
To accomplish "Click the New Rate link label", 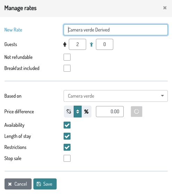I will pos(13,30).
